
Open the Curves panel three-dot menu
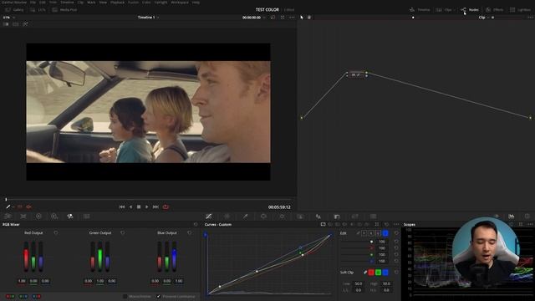point(396,224)
